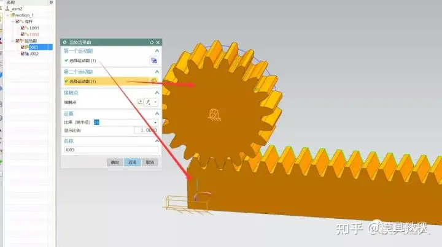
Task: Toggle the 连杆 group checkbox
Action: (x=17, y=21)
